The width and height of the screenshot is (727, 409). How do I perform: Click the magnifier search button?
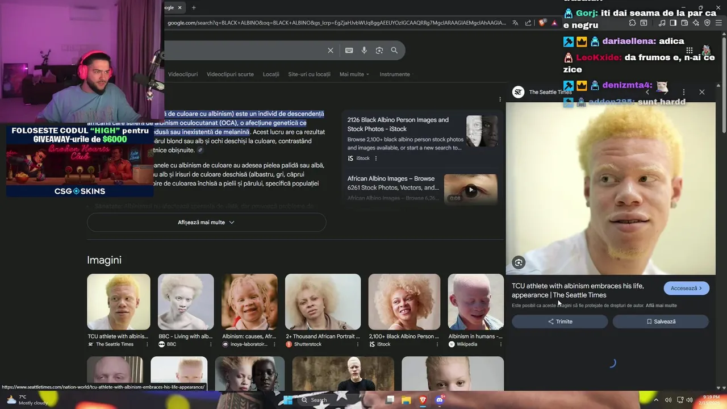[394, 50]
